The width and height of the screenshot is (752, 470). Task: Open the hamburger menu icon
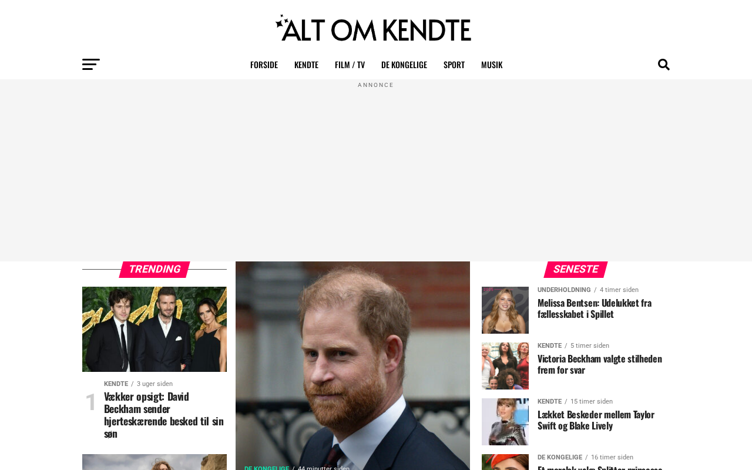[x=91, y=65]
